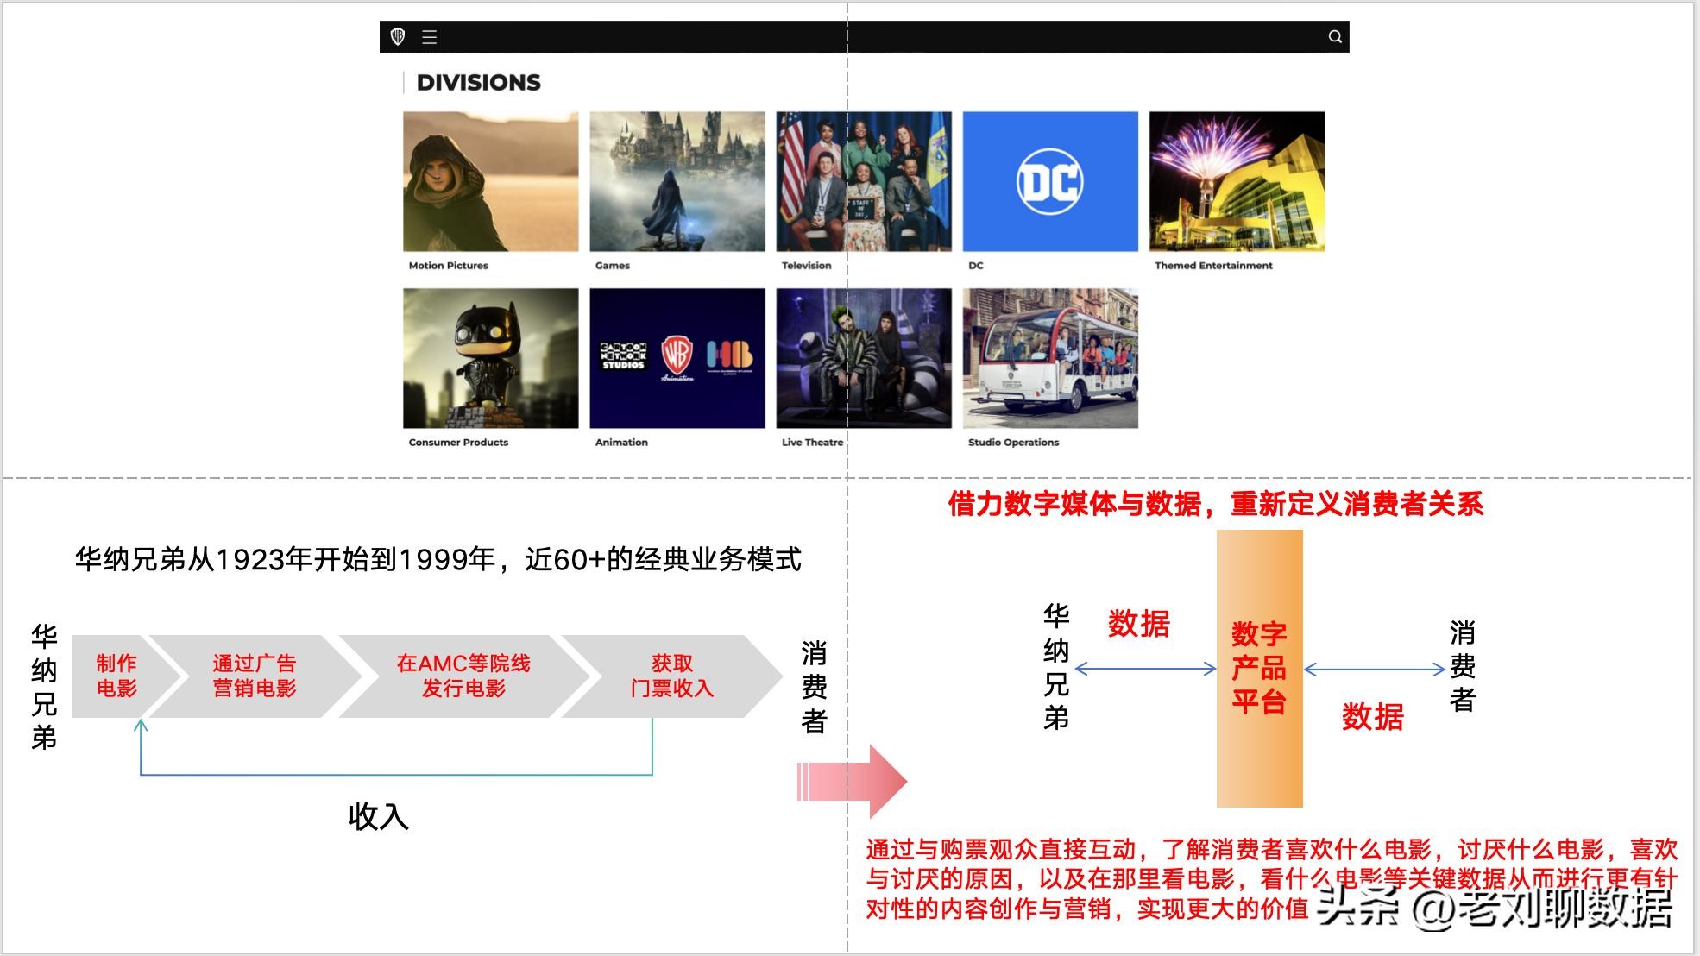Open the hamburger menu icon
The height and width of the screenshot is (956, 1700).
tap(429, 37)
